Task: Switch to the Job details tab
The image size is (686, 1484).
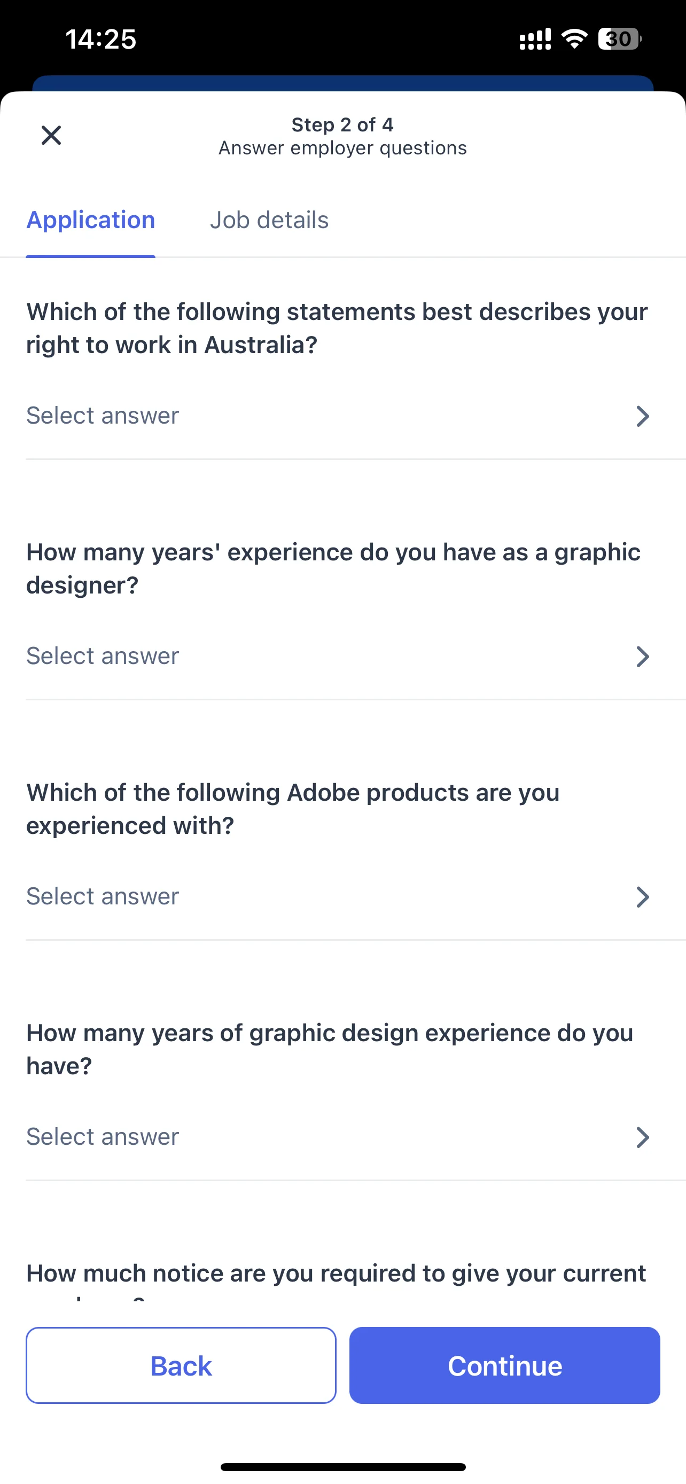Action: [269, 220]
